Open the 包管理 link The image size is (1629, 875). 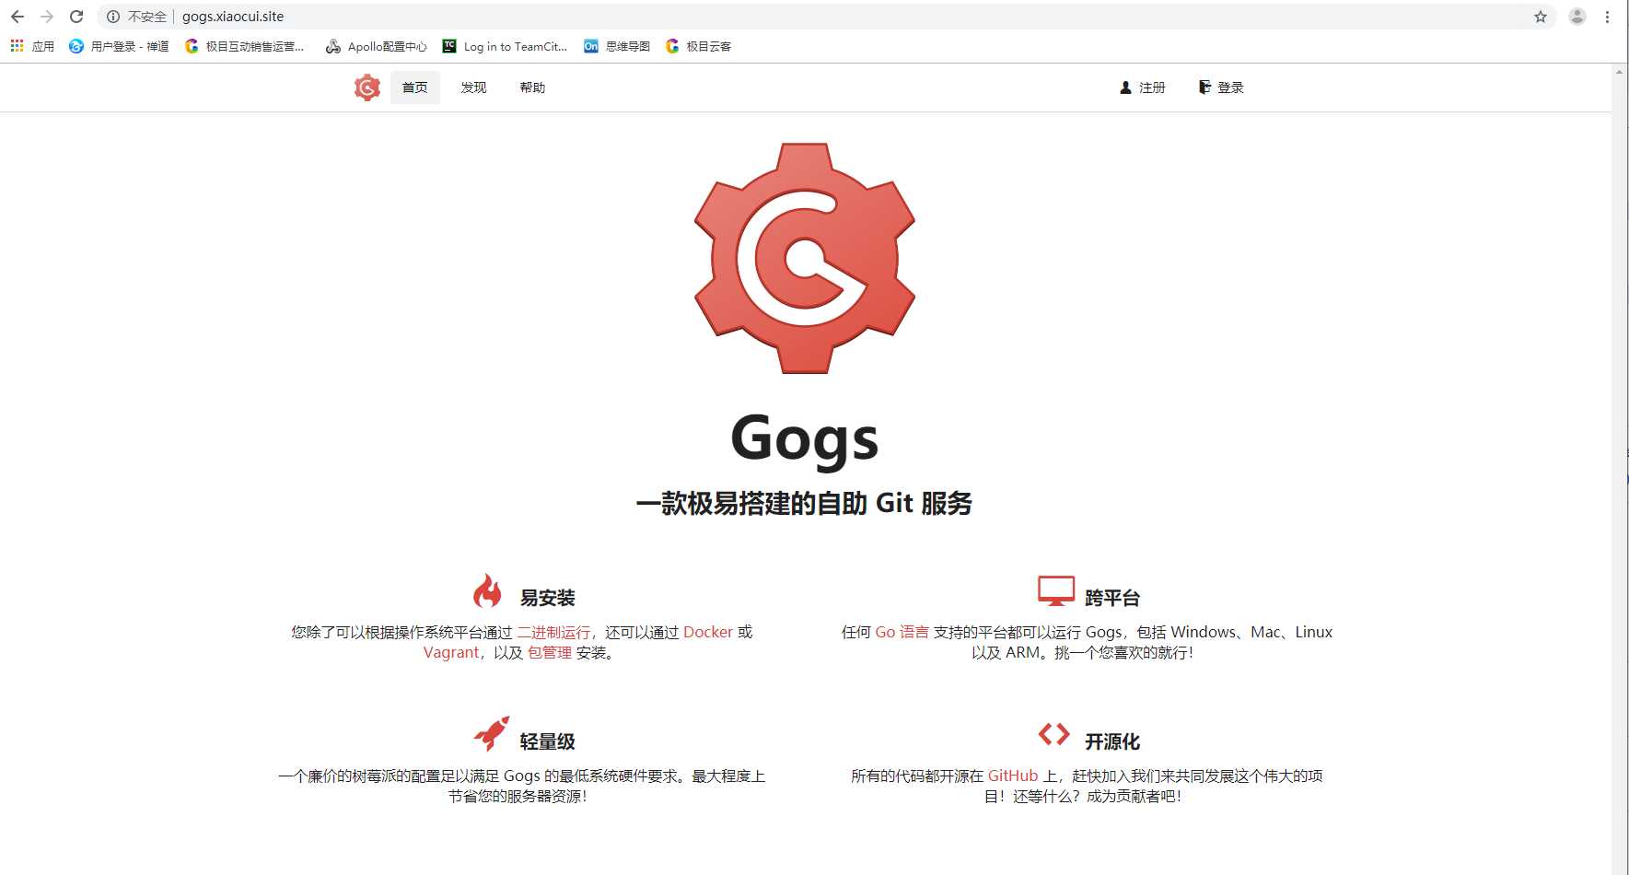[x=550, y=652]
